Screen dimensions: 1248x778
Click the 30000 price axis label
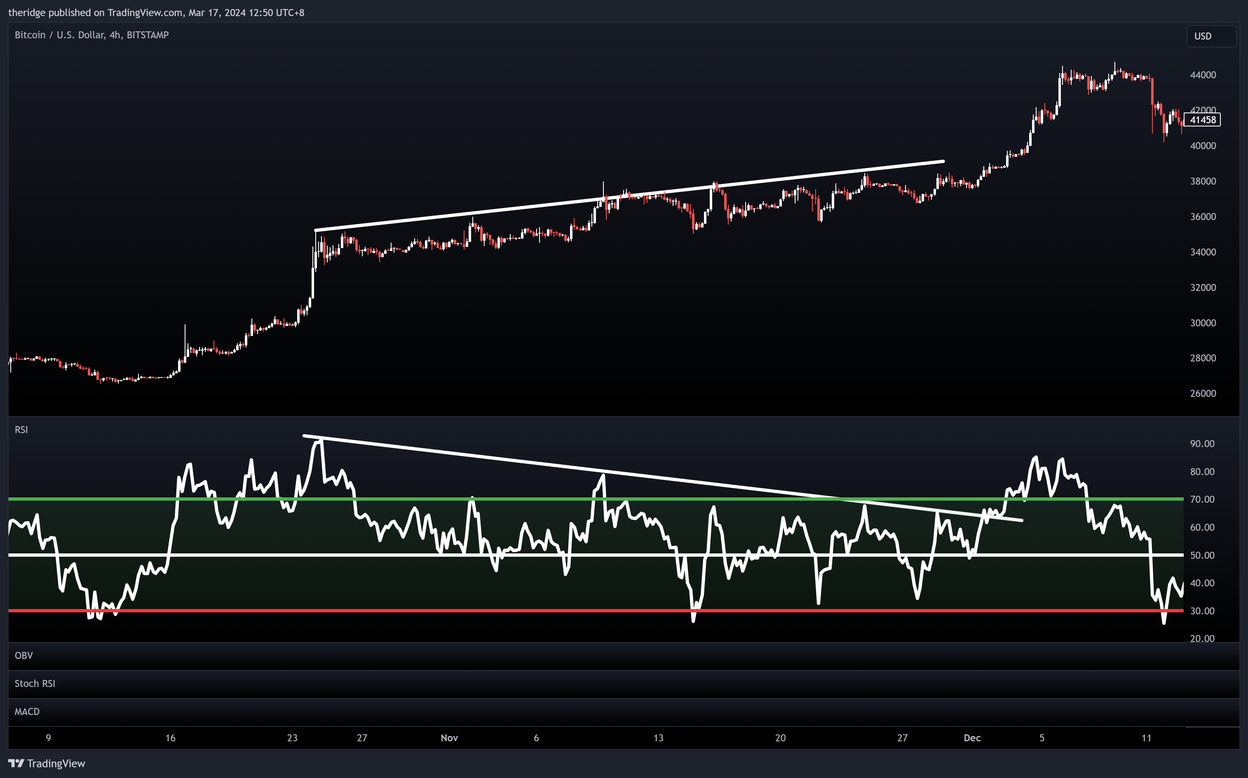pos(1203,323)
